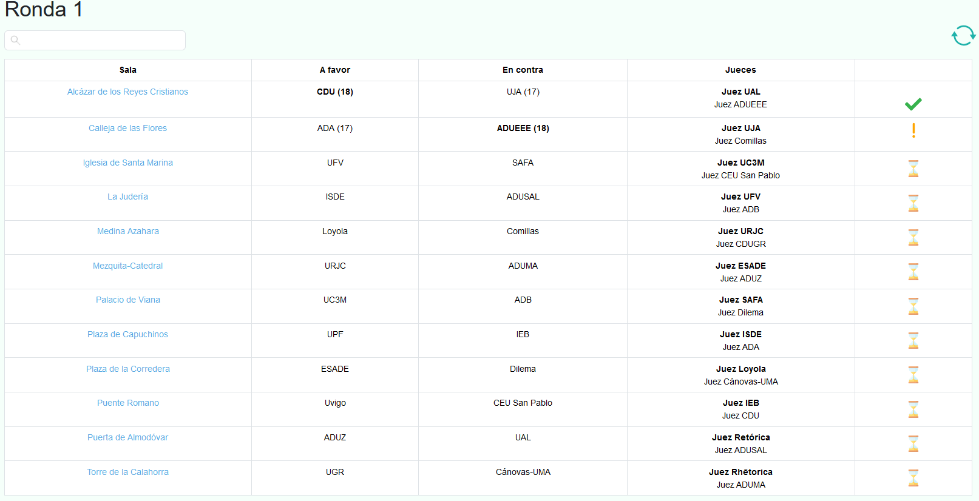Click the magnifier icon in search box
This screenshot has width=979, height=501.
click(16, 40)
